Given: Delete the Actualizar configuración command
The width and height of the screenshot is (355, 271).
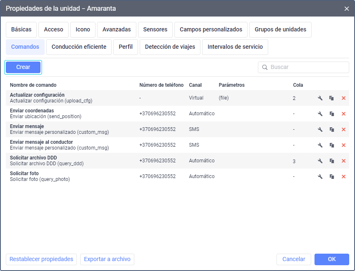Looking at the screenshot, I should [x=343, y=98].
